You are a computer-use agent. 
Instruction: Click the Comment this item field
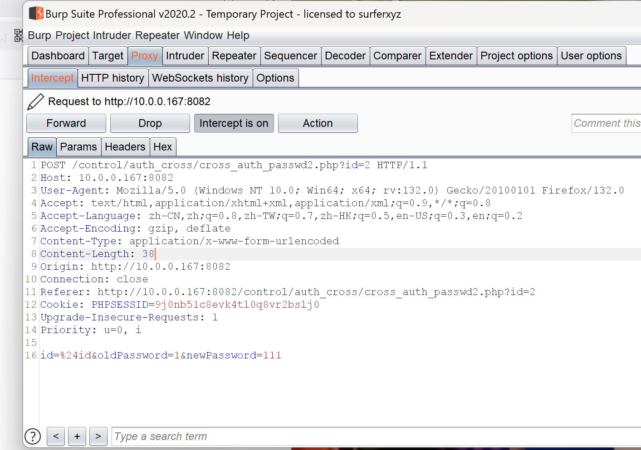[607, 123]
